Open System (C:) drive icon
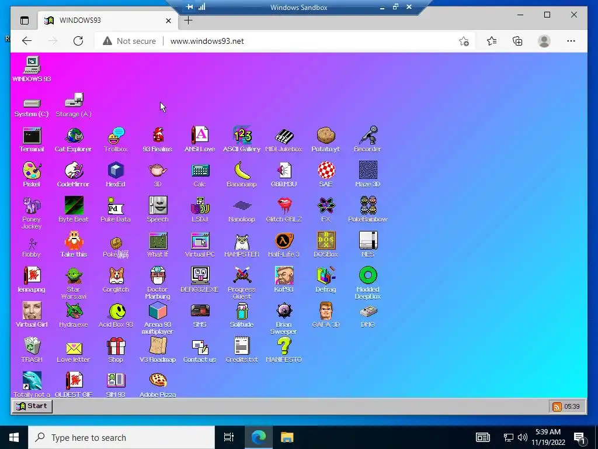This screenshot has height=449, width=598. tap(32, 108)
